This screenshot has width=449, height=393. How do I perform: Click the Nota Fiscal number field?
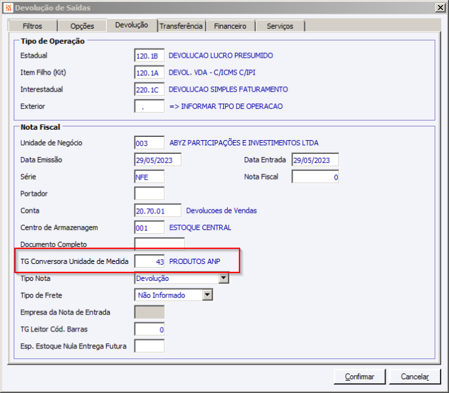pos(315,177)
